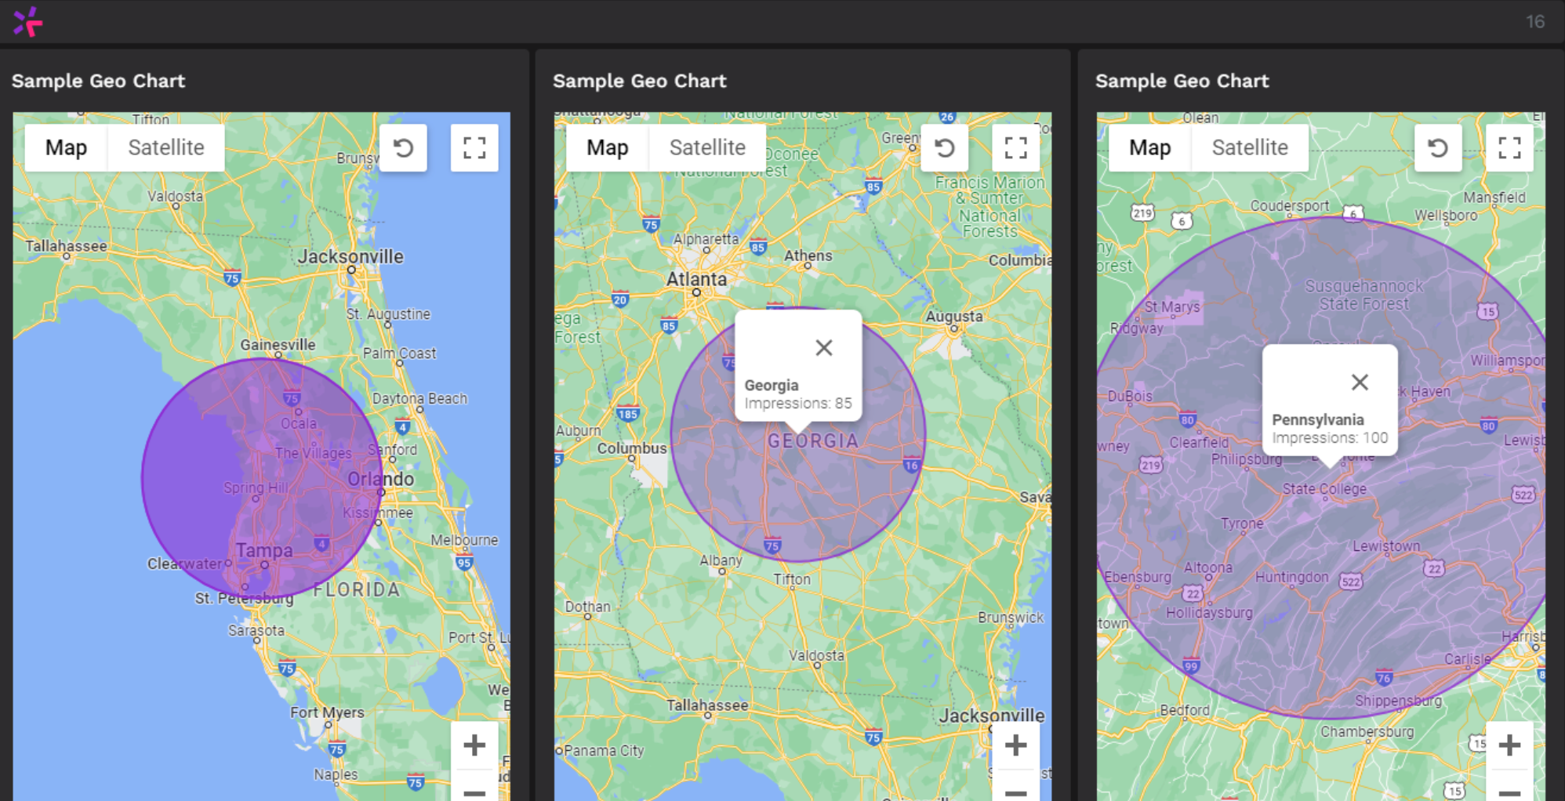1565x801 pixels.
Task: Zoom in on the Georgia map
Action: pyautogui.click(x=1016, y=745)
